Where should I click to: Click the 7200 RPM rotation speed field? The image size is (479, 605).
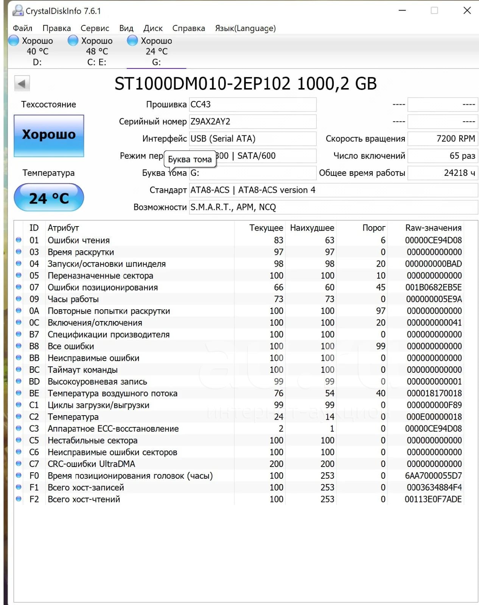click(443, 139)
